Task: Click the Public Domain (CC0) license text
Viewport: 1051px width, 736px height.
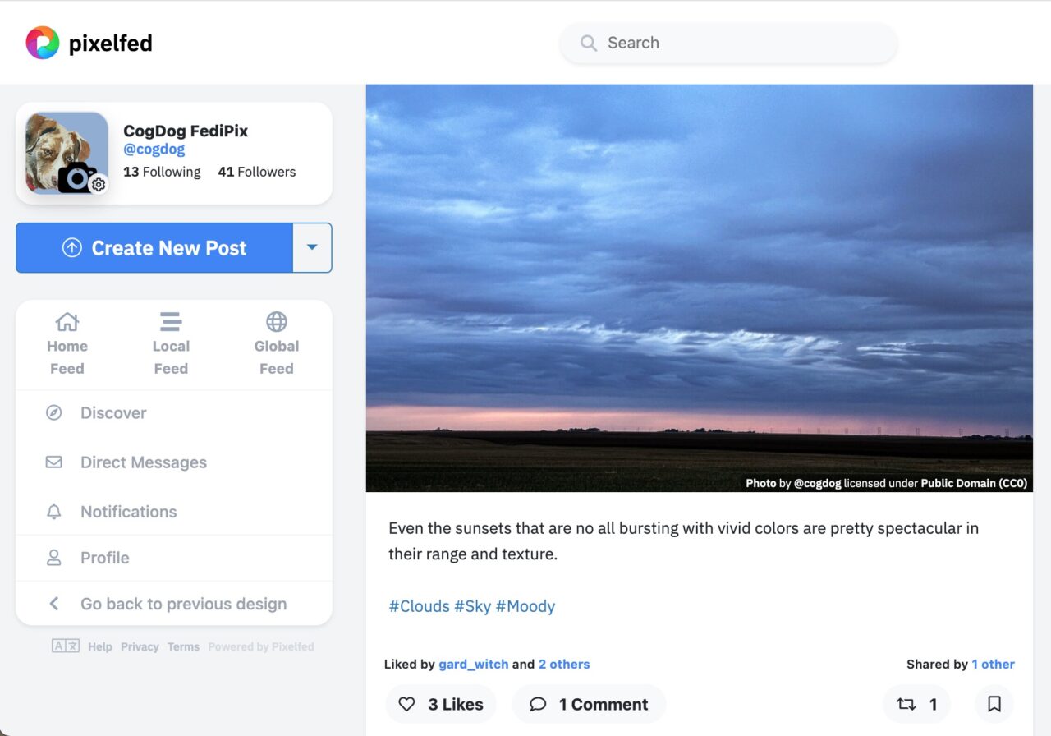Action: [974, 483]
